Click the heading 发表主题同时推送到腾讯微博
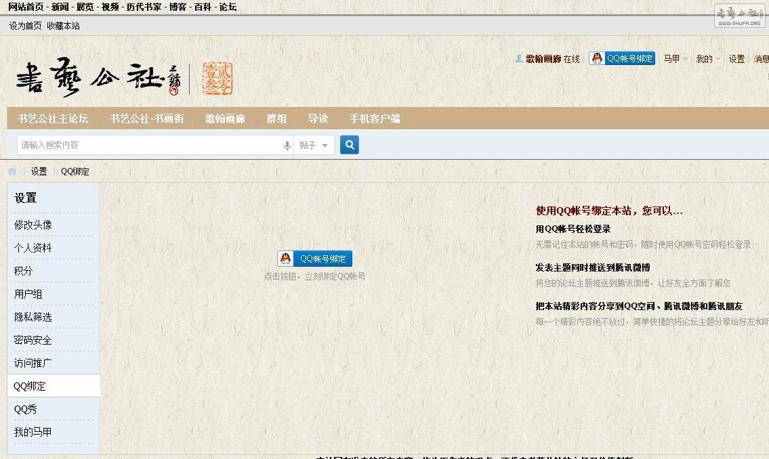Screen dimensions: 769x459 click(x=592, y=267)
